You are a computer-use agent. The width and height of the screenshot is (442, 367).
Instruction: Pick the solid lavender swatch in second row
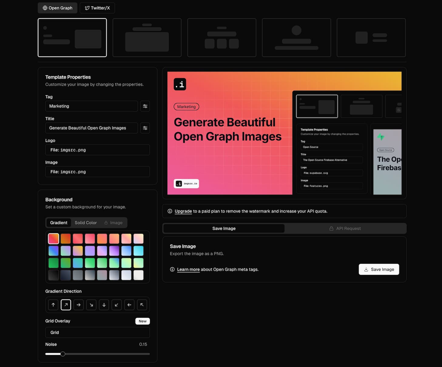90,251
